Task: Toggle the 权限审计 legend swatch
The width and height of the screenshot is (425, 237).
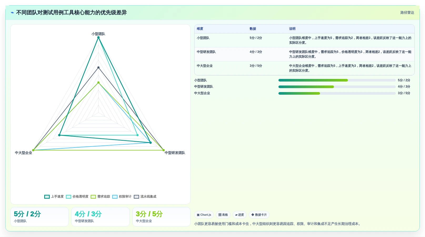Action: (115, 197)
